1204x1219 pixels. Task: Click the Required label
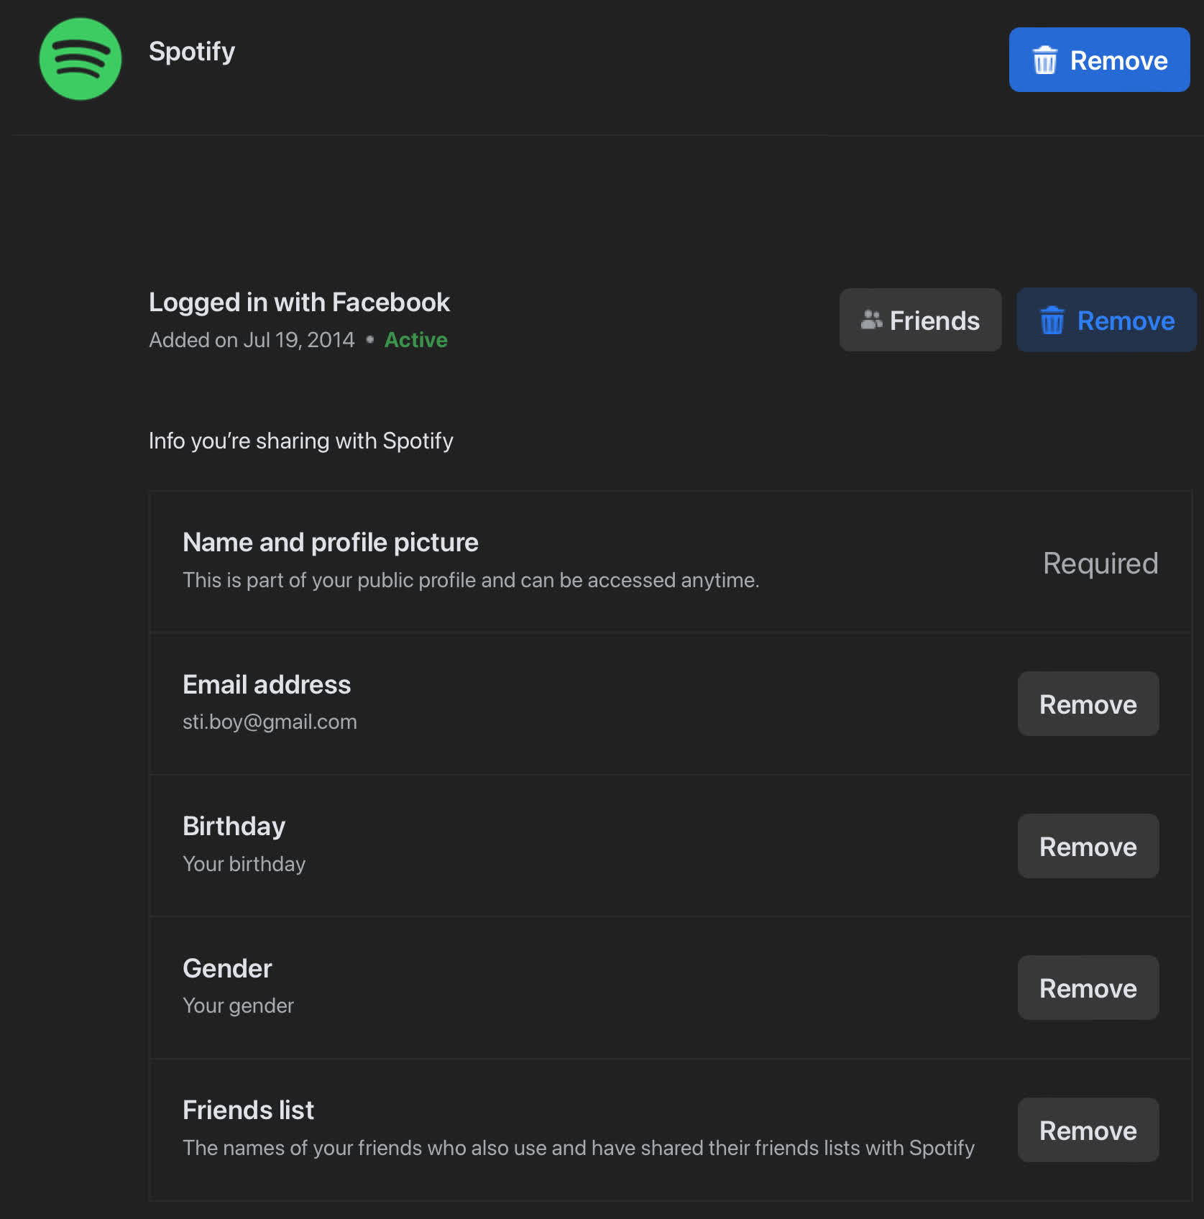1100,563
